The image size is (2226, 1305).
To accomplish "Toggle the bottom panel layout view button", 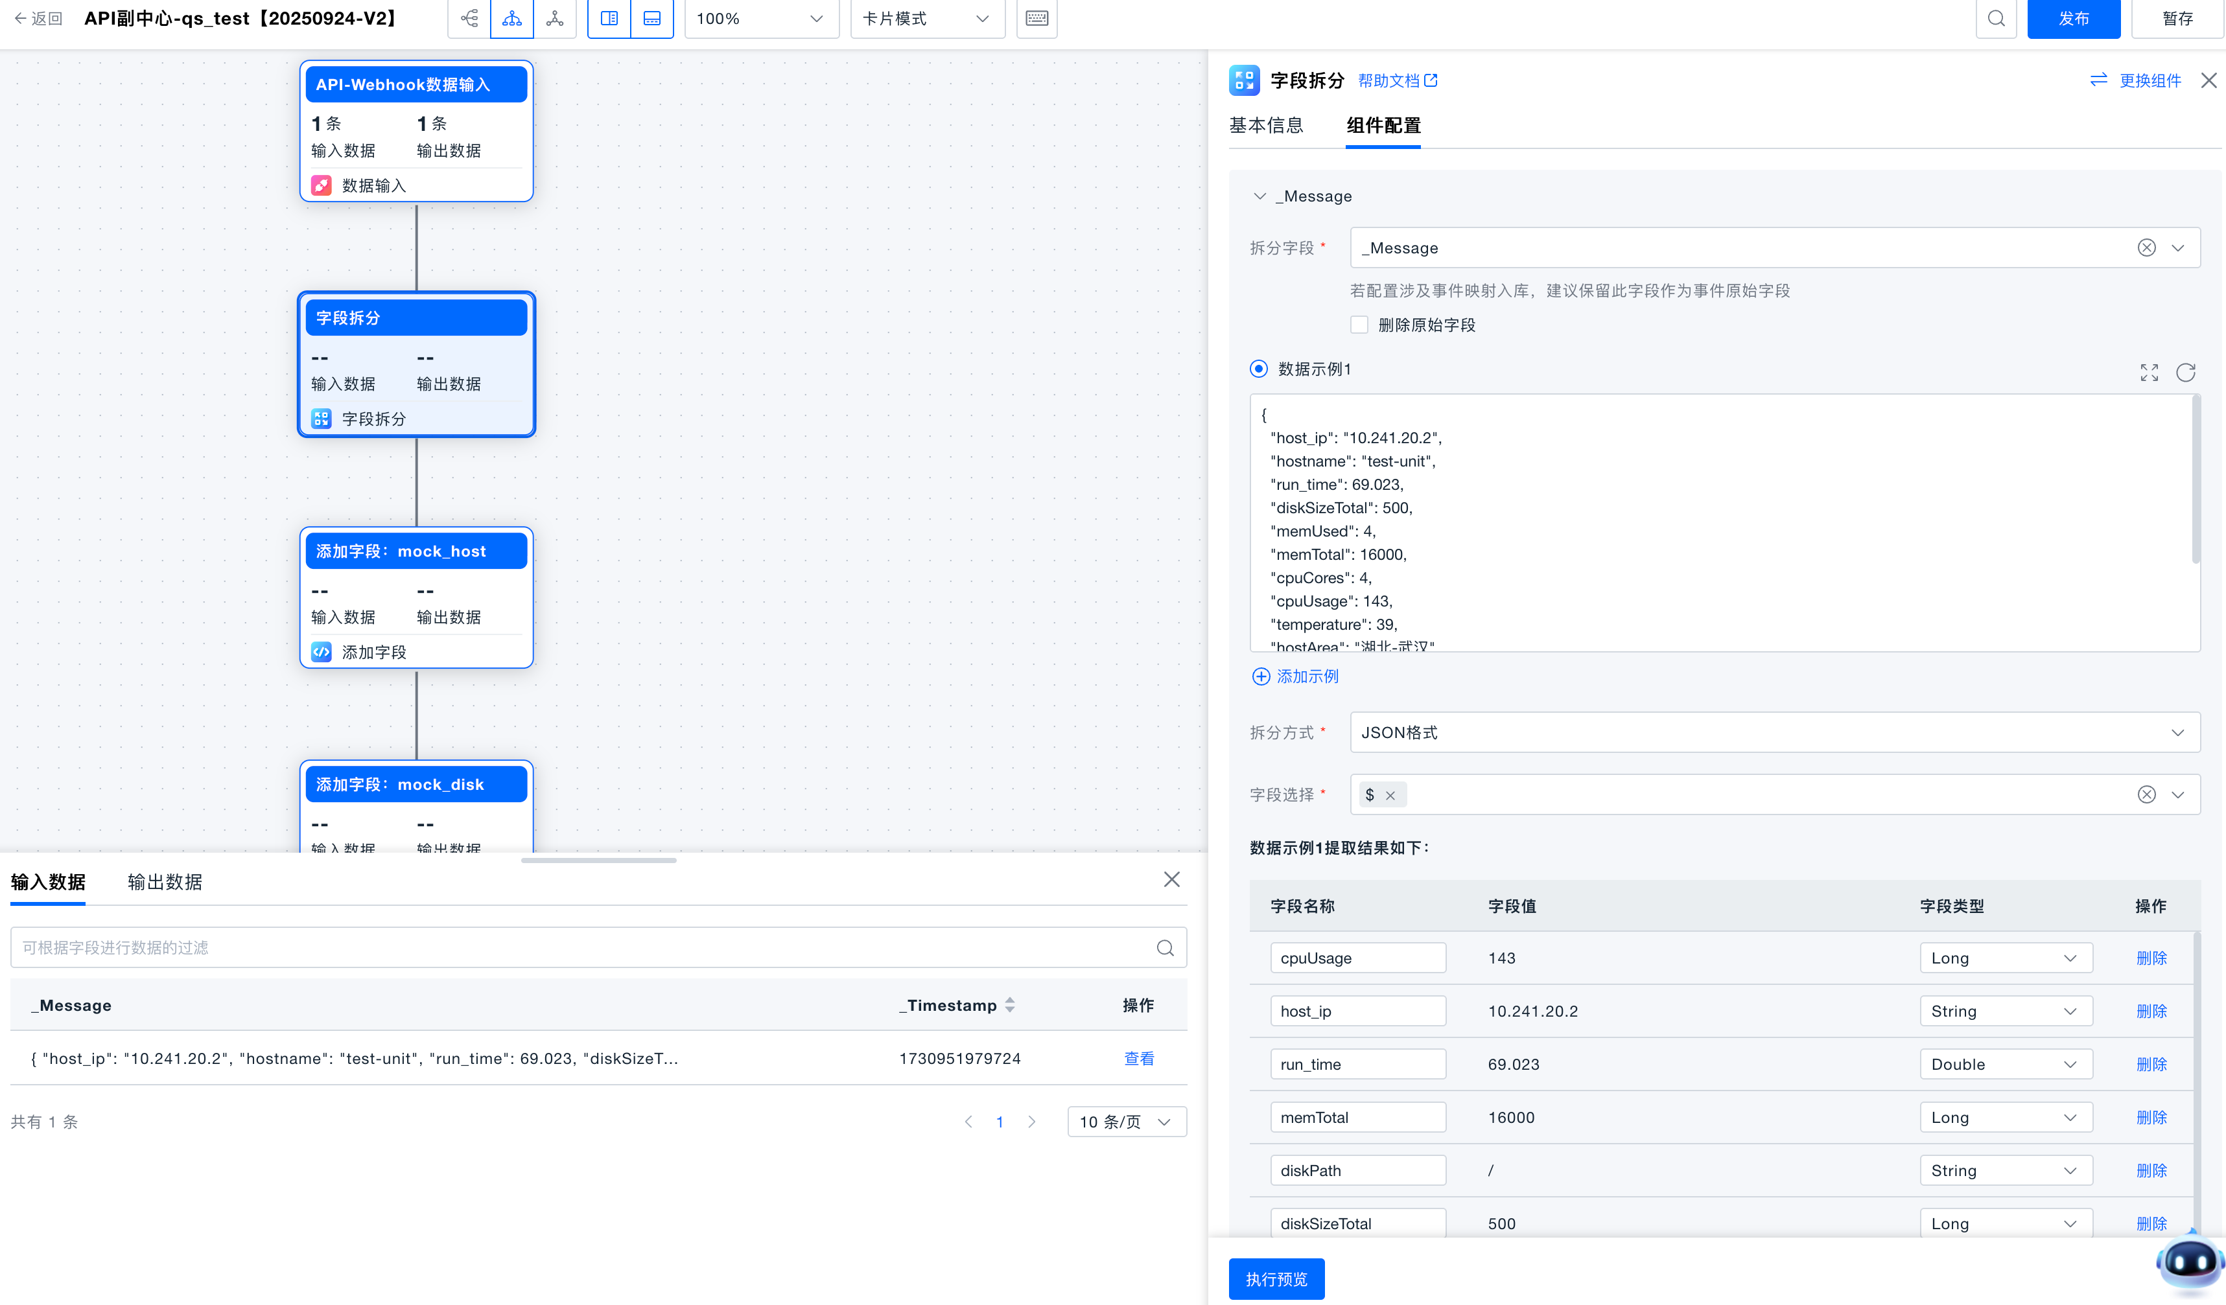I will (652, 17).
